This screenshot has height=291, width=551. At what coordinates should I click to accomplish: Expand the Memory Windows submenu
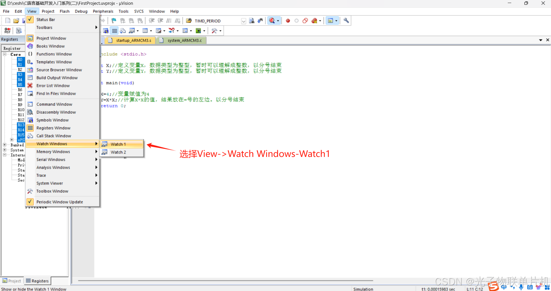(63, 152)
